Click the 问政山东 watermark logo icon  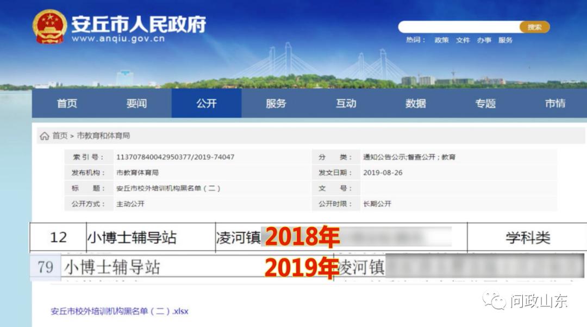[x=496, y=303]
